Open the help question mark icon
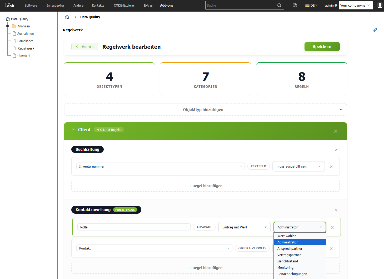The width and height of the screenshot is (384, 279). (295, 5)
